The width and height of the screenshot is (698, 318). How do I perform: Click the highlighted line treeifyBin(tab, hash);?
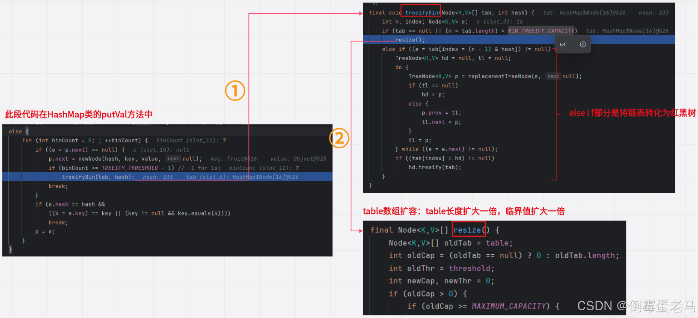pos(167,177)
